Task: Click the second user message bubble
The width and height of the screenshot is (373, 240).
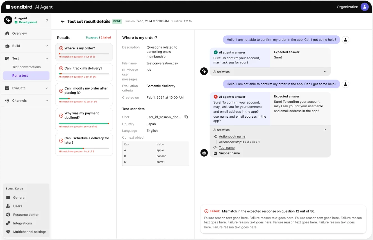Action: (x=281, y=84)
